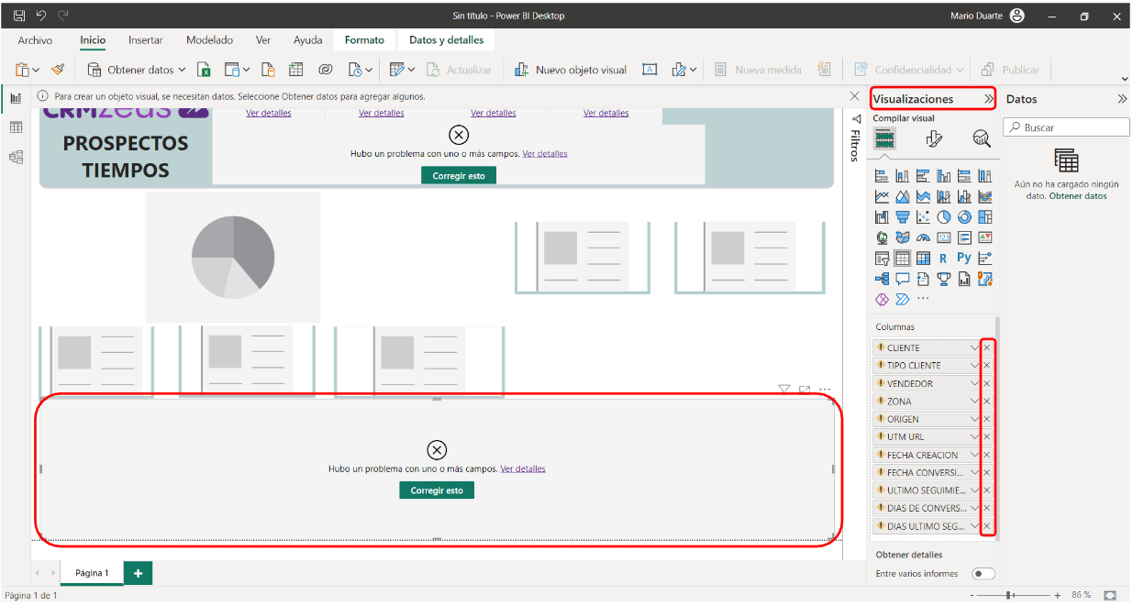
Task: Pick the Power Automate visual
Action: click(x=903, y=299)
